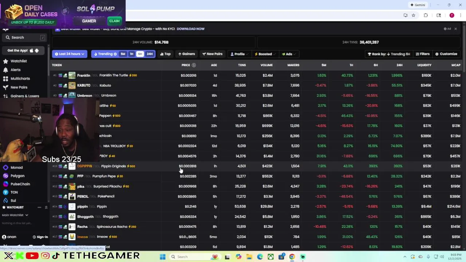The image size is (466, 262).
Task: Select the 1H trending timeframe
Action: (x=131, y=54)
